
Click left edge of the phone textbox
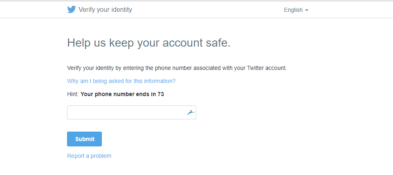[70, 112]
